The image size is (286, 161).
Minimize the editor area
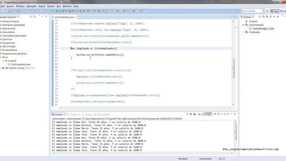click(231, 17)
